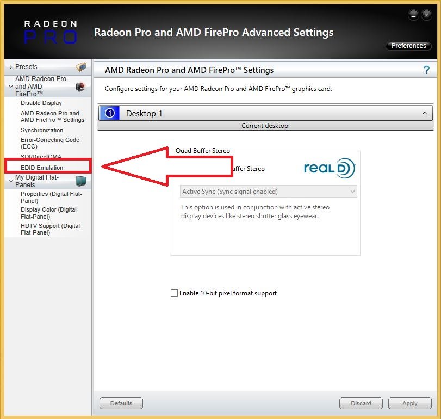Collapse the My Digital Flat-Panels section
Screen dimensions: 441x419
pos(11,181)
